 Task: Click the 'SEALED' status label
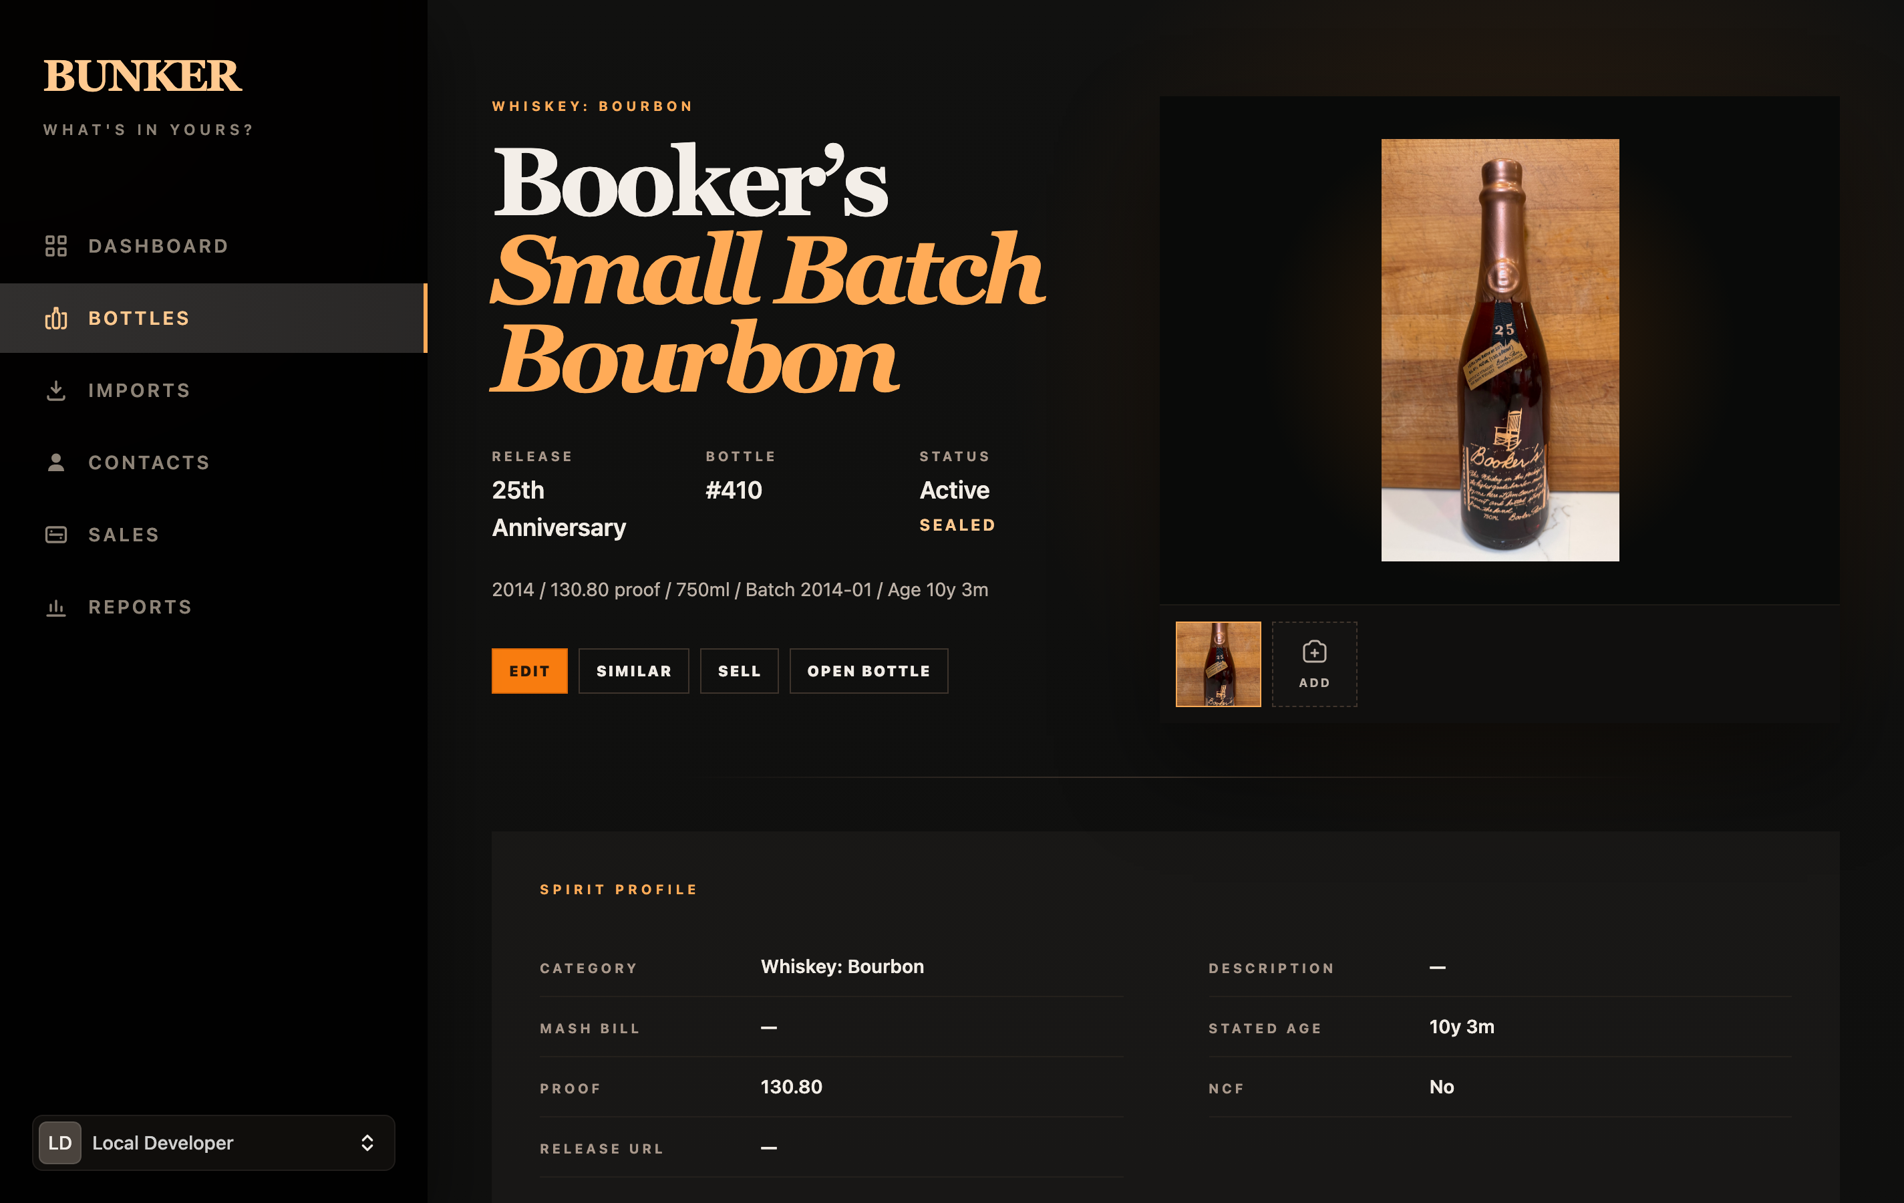tap(957, 525)
